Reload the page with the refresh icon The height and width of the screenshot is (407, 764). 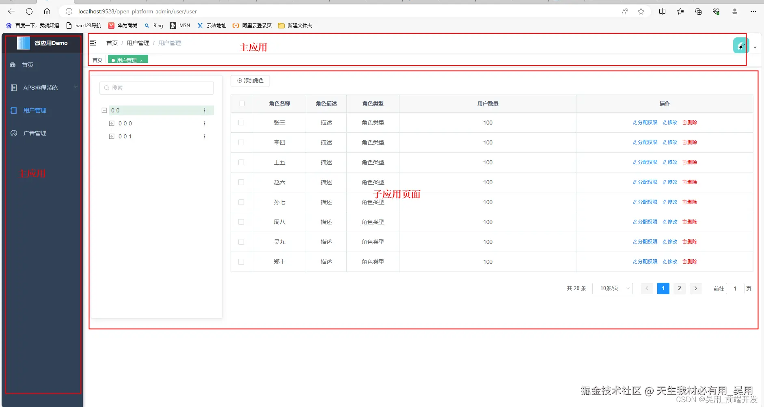(x=29, y=11)
